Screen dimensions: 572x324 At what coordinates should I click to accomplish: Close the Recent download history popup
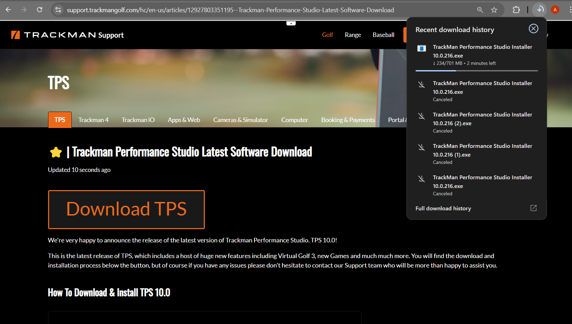pos(533,29)
